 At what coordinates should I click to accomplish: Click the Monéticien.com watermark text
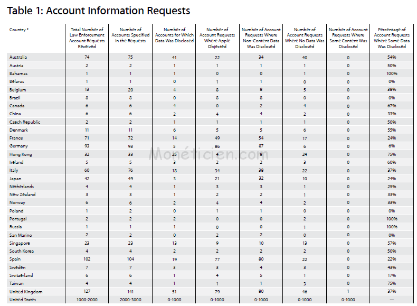click(209, 154)
